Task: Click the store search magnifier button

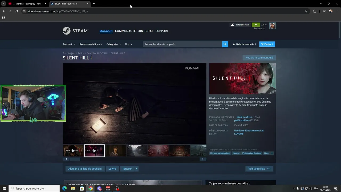Action: 225,44
